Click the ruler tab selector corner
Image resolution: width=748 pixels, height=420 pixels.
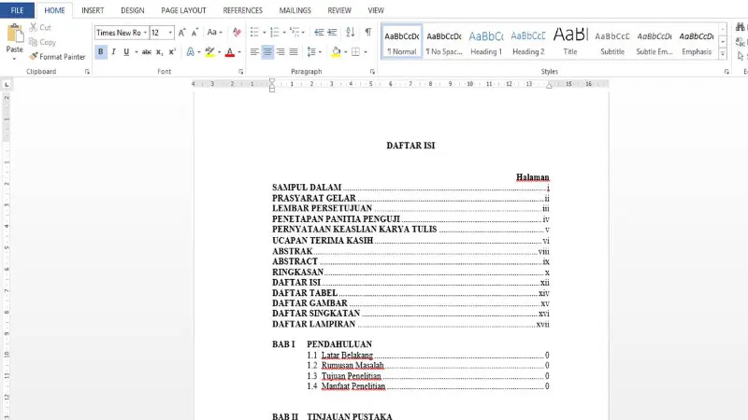coord(7,85)
